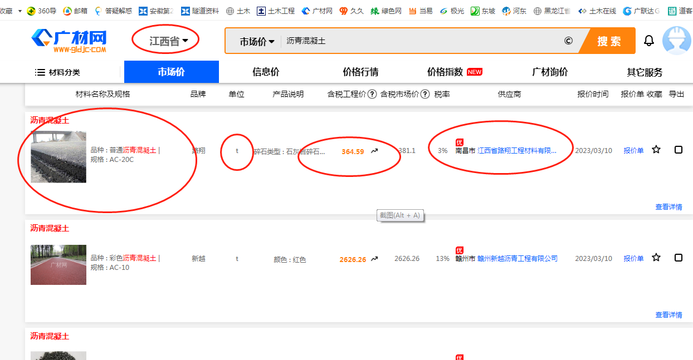693x360 pixels.
Task: Click the help icon beside 含税工程价
Action: tap(372, 94)
